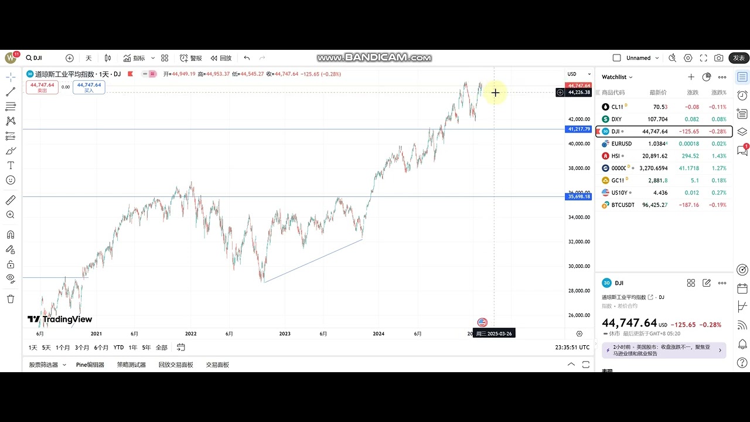Image resolution: width=750 pixels, height=422 pixels.
Task: Select the text annotation tool
Action: [11, 165]
